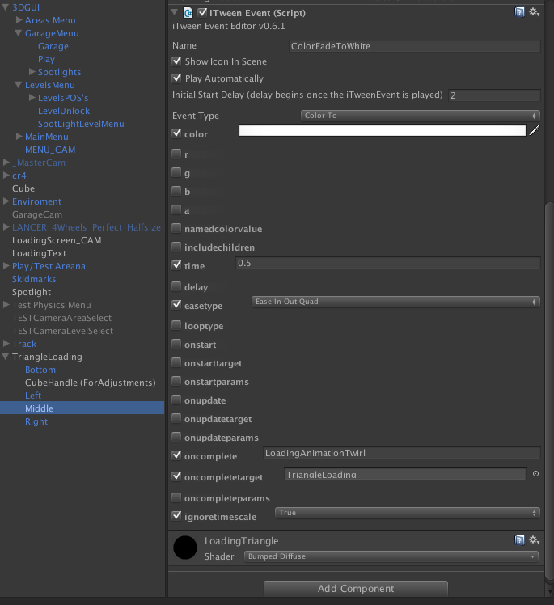Open iTween Event script help icon
This screenshot has width=554, height=605.
click(519, 12)
